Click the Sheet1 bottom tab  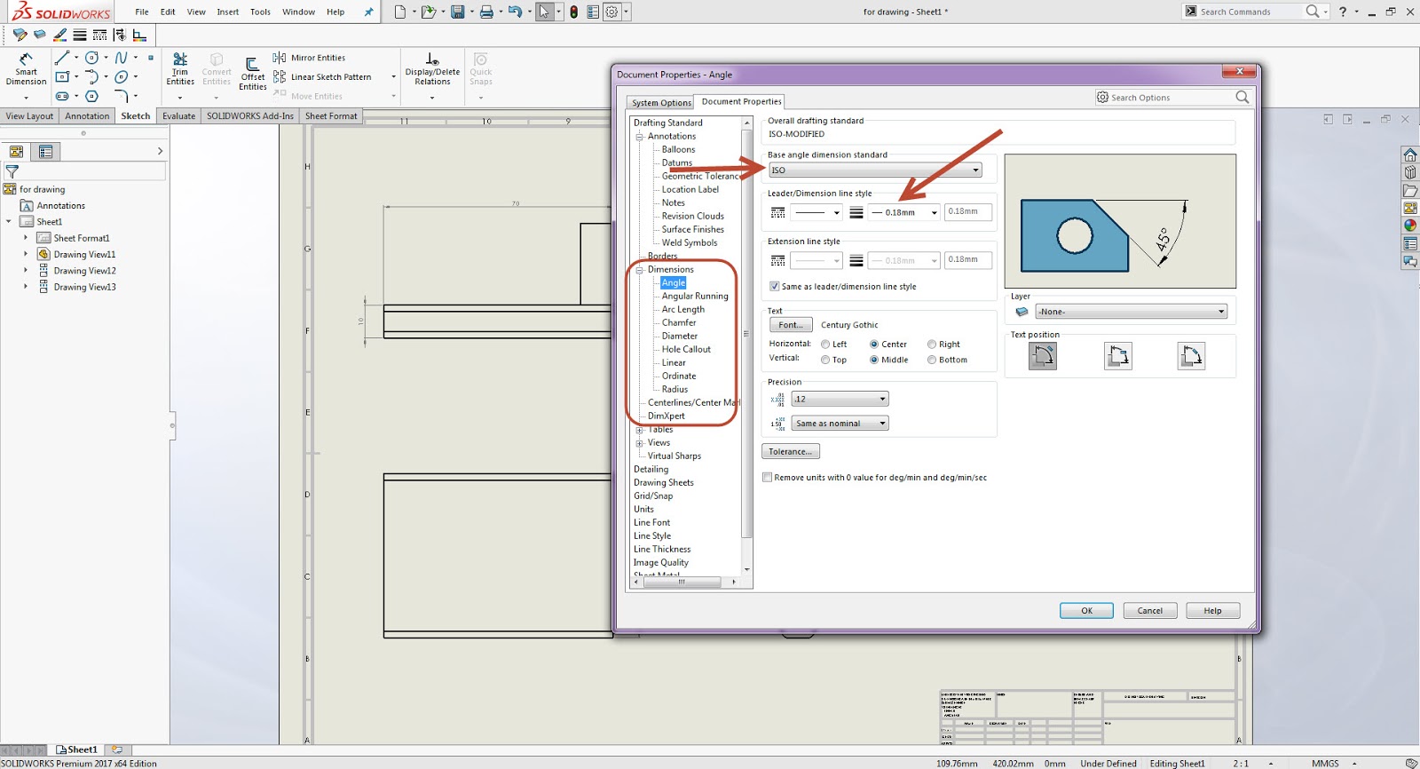[77, 750]
